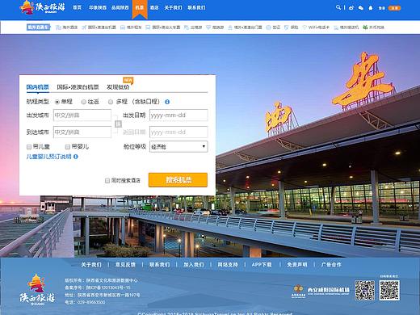Enable 同时搜索酒店 checkbox

[107, 180]
